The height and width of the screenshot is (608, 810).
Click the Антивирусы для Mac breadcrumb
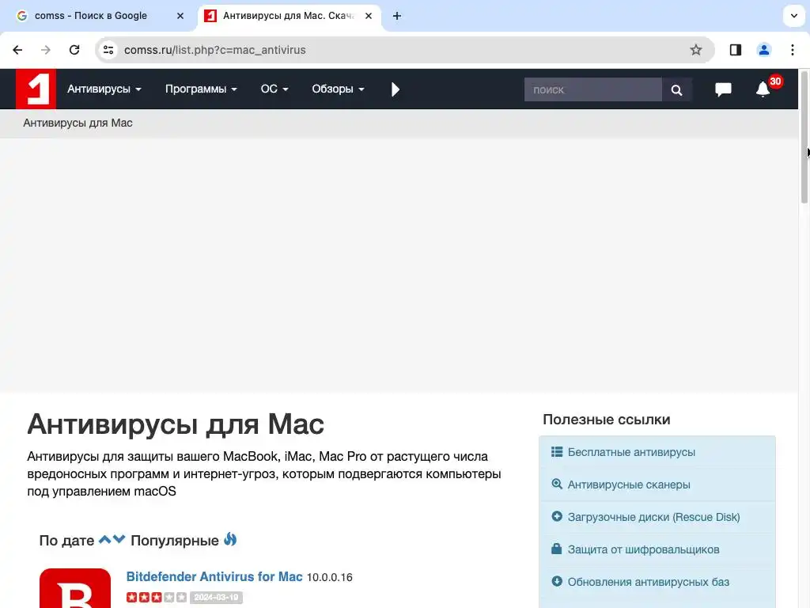coord(78,123)
